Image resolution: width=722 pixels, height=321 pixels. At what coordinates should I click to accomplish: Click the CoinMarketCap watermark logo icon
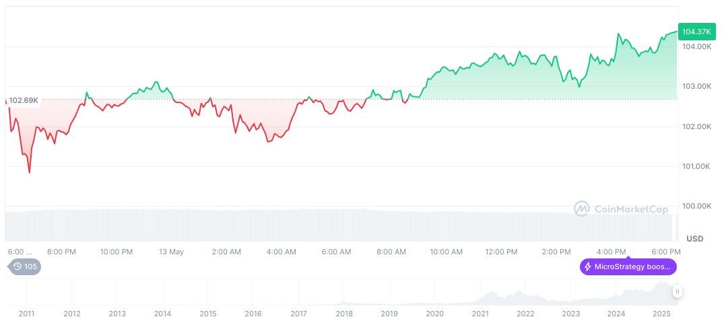tap(581, 209)
